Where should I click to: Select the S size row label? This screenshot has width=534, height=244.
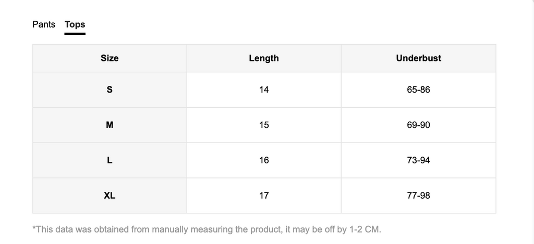(110, 89)
